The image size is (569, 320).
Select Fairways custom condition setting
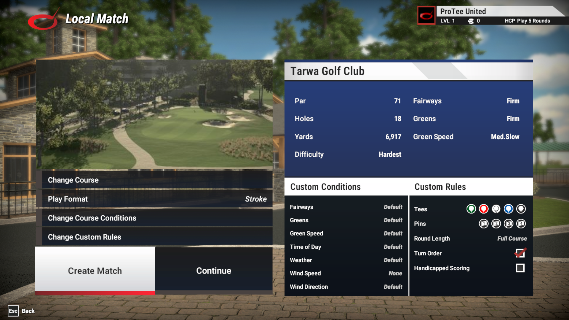click(x=346, y=207)
